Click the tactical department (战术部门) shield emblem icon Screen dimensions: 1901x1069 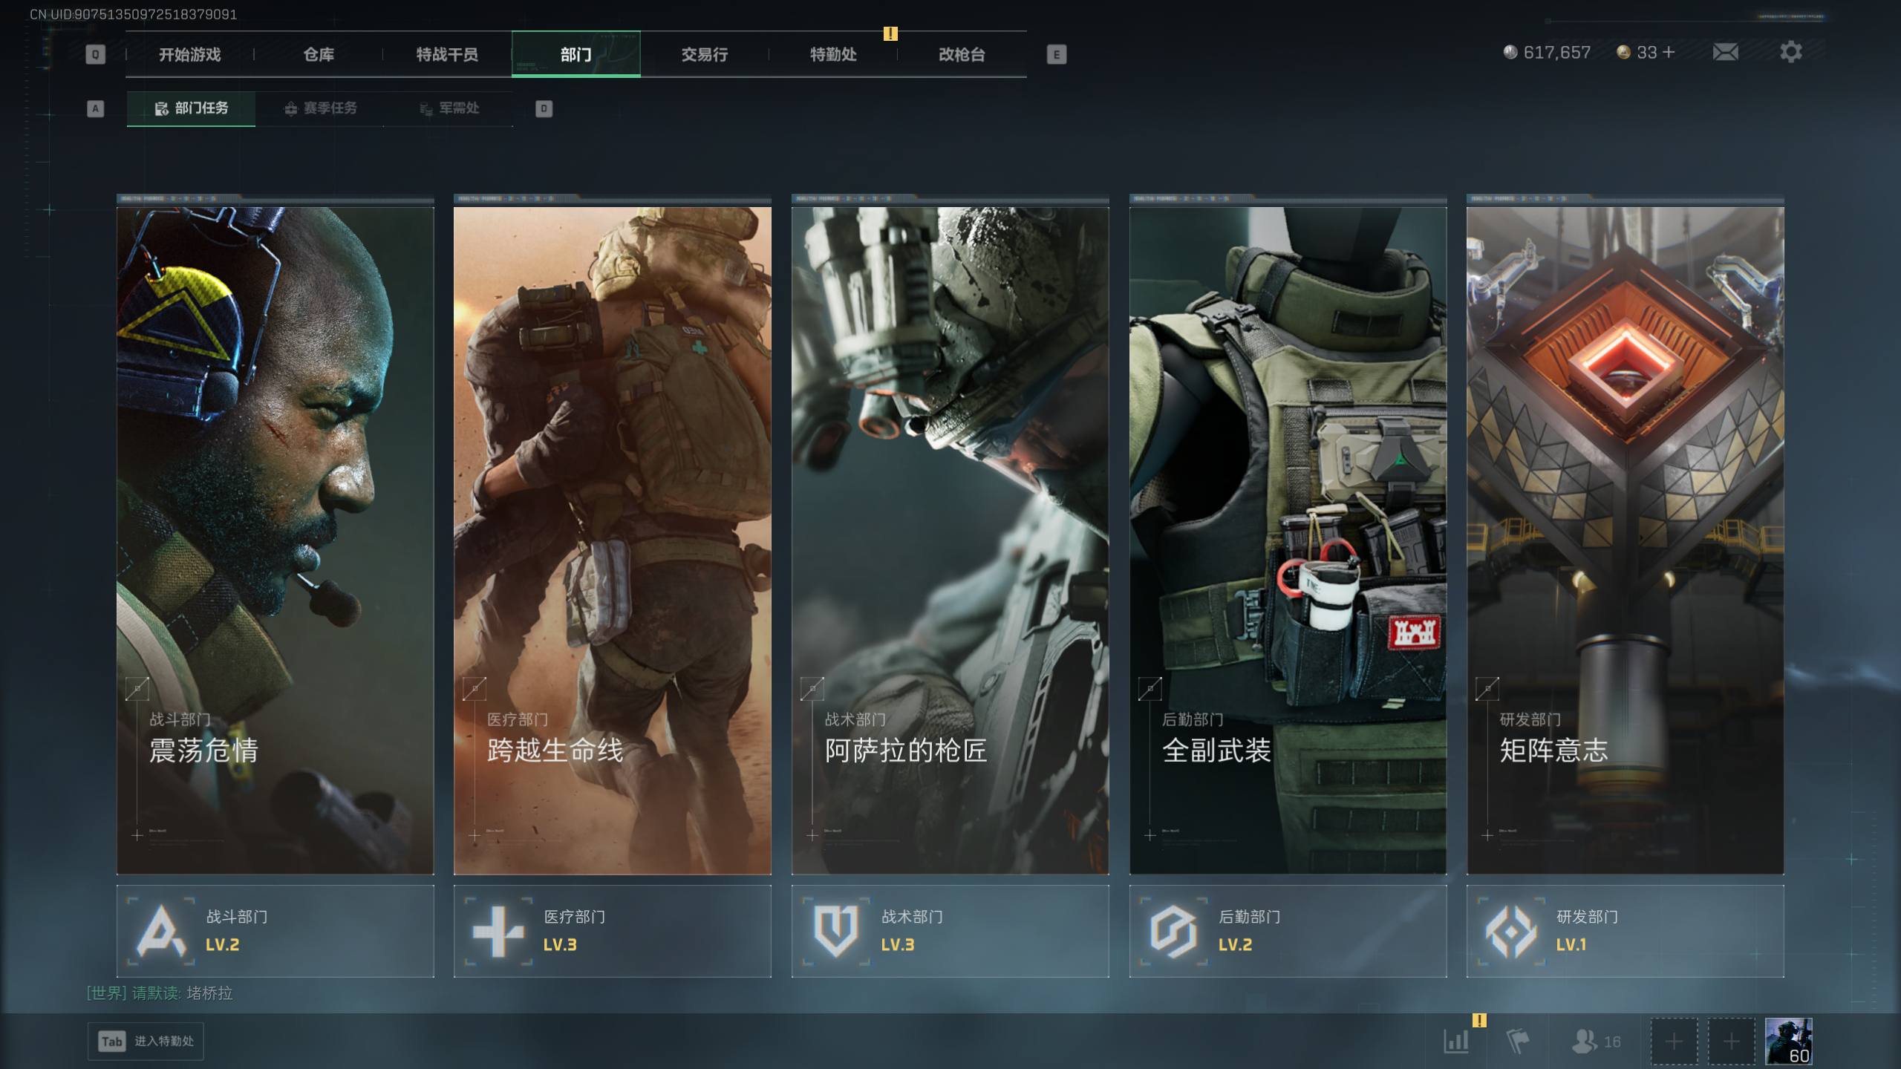(x=835, y=931)
